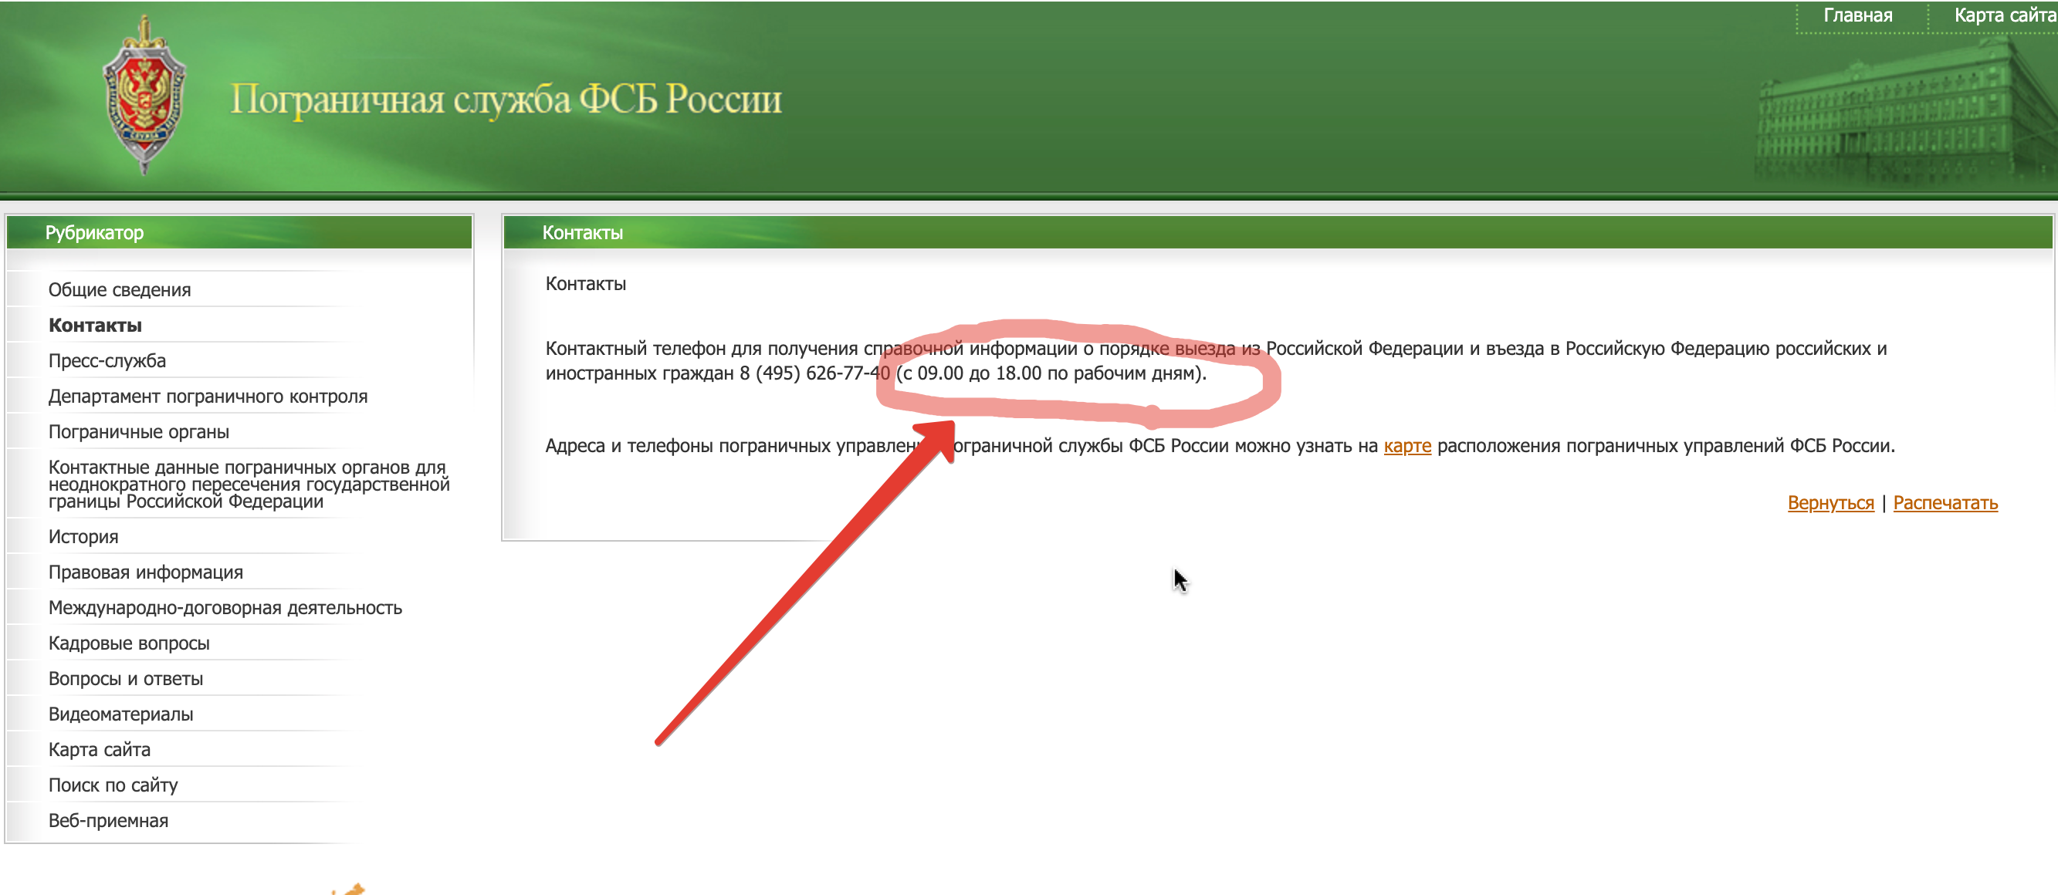Select Контакты in the sidebar menu

[95, 325]
